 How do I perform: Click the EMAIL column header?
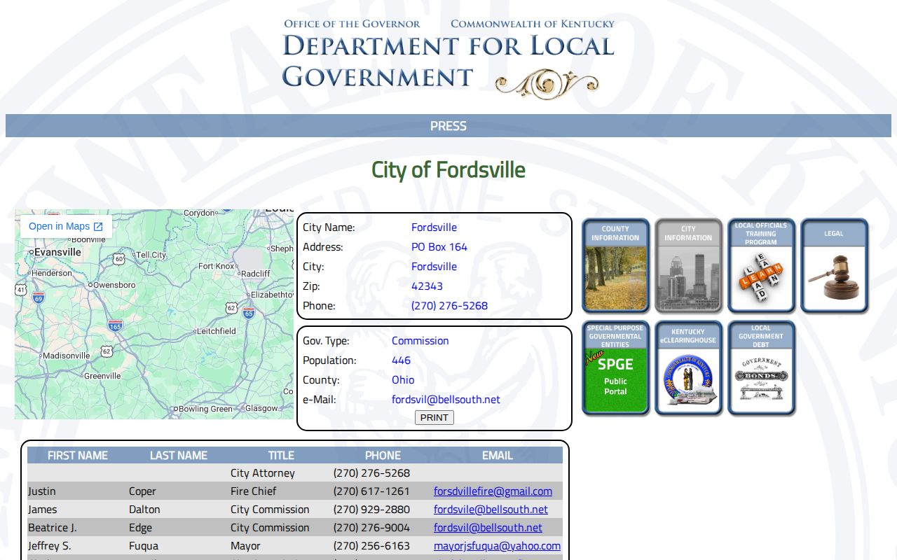tap(498, 455)
